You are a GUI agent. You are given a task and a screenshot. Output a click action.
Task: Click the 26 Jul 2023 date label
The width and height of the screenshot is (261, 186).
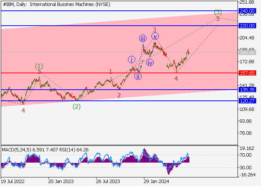(x=108, y=182)
